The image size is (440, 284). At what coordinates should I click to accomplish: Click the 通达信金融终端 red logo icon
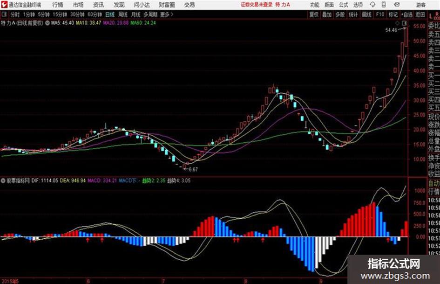tap(4, 5)
